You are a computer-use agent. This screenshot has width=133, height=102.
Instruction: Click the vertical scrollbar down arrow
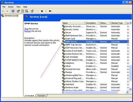pyautogui.click(x=130, y=89)
